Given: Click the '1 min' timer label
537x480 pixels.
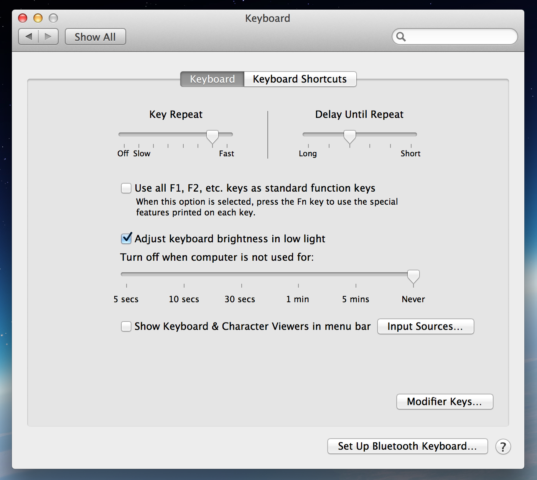Looking at the screenshot, I should pyautogui.click(x=298, y=299).
